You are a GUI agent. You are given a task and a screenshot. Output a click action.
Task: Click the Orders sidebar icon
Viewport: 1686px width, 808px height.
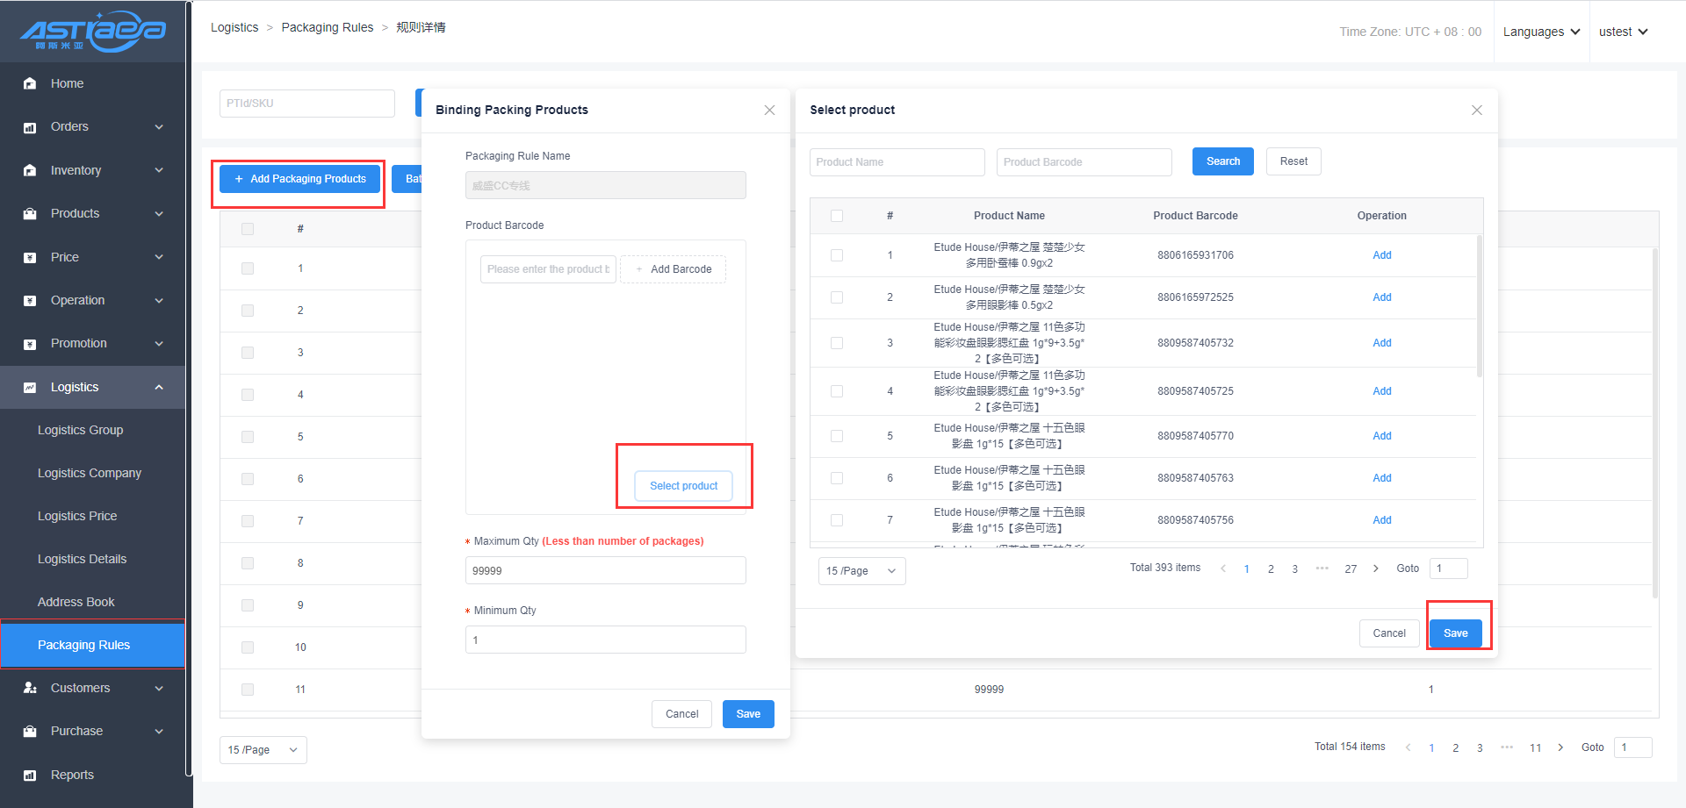[x=30, y=127]
